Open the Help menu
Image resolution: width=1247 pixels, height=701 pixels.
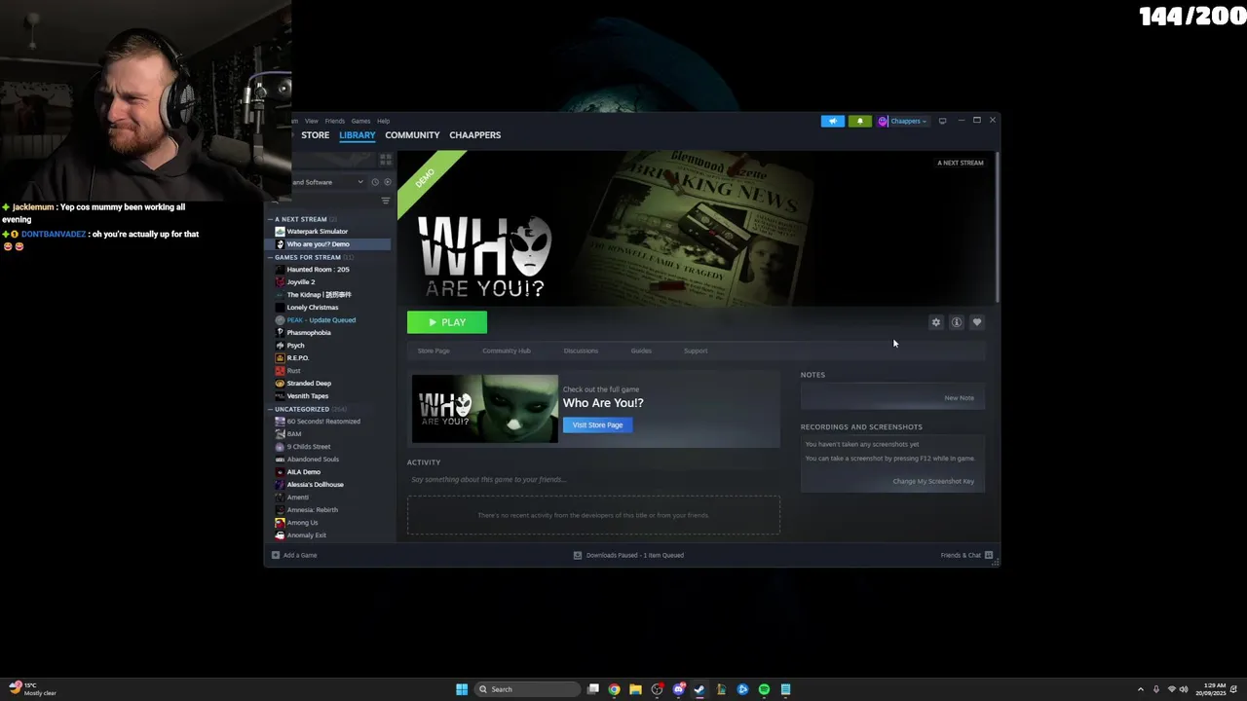coord(384,121)
